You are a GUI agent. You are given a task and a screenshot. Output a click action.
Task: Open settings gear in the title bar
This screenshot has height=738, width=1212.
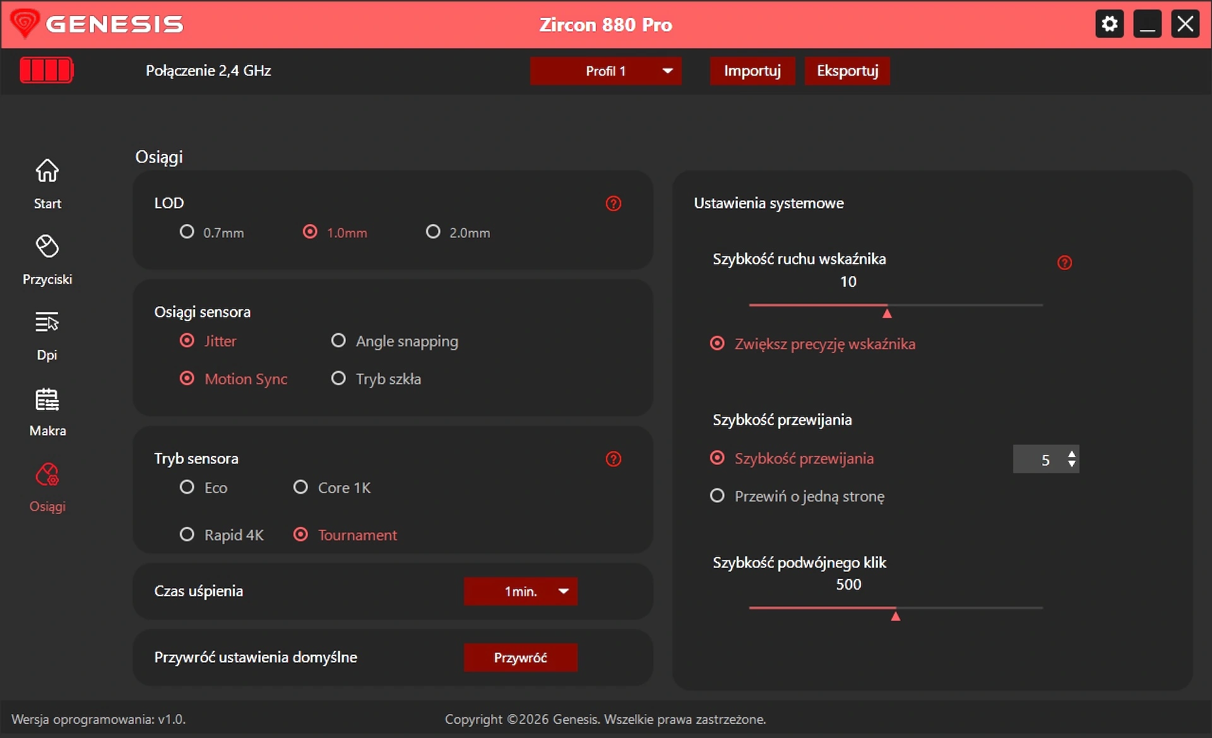(1110, 25)
